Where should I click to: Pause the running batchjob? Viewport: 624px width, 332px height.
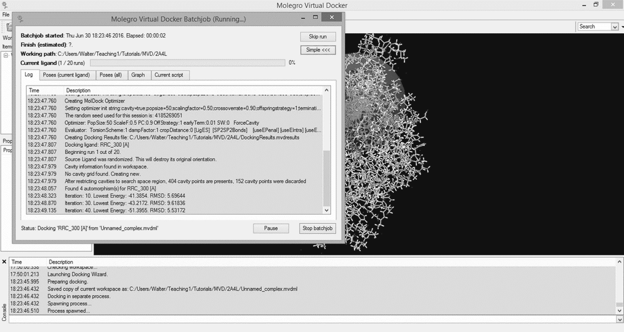(271, 228)
